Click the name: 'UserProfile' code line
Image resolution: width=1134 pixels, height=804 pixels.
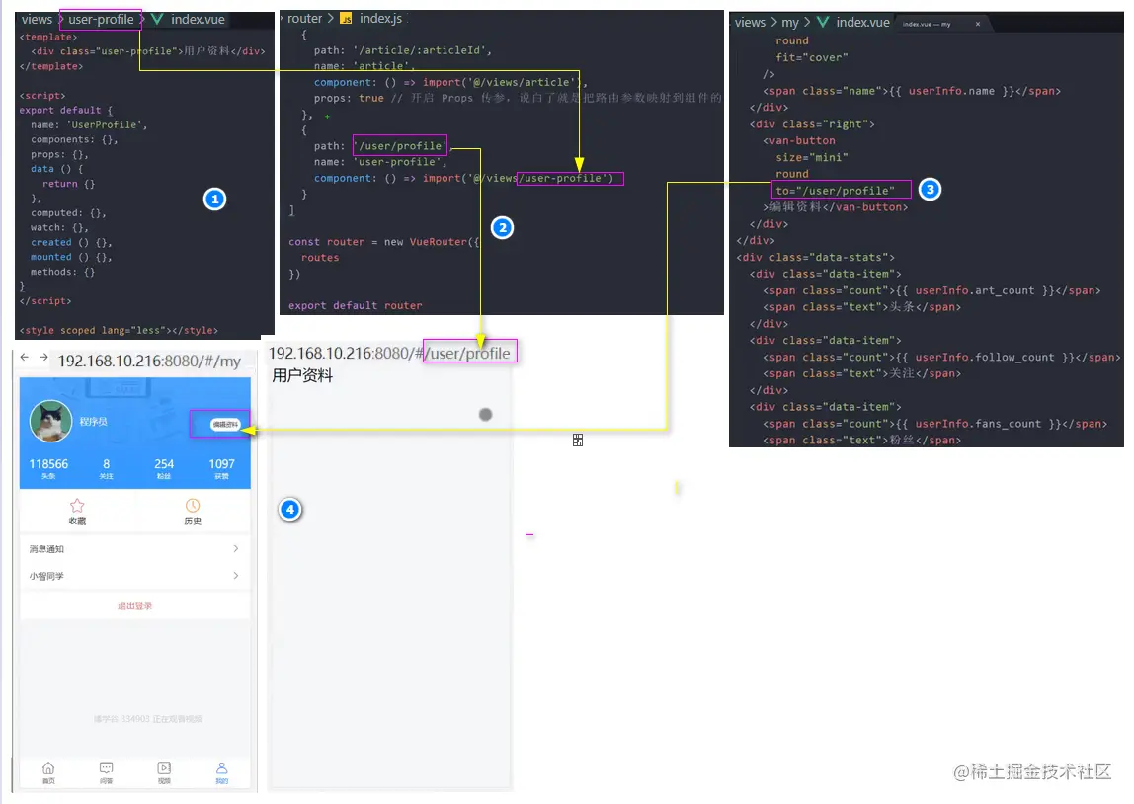(x=88, y=125)
